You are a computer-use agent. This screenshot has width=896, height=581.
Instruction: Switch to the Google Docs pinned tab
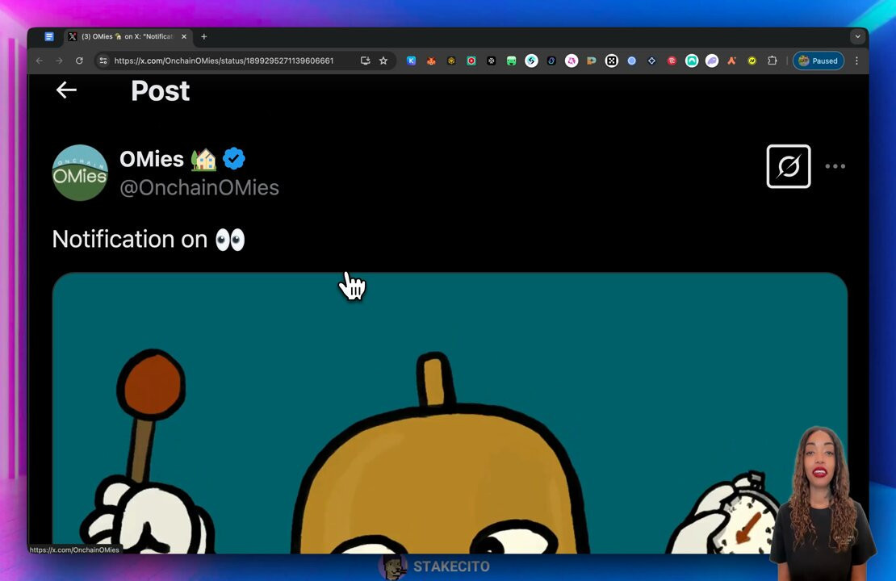49,36
